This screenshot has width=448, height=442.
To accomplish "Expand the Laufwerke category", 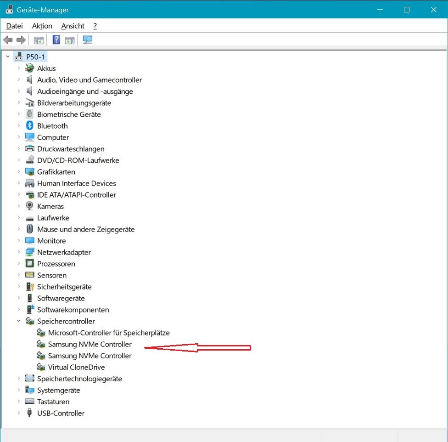I will click(18, 218).
